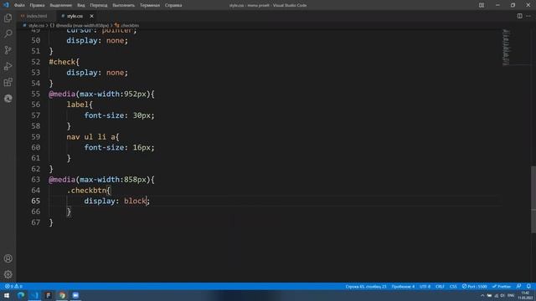The width and height of the screenshot is (536, 301).
Task: Open the Extensions view
Action: tap(8, 82)
